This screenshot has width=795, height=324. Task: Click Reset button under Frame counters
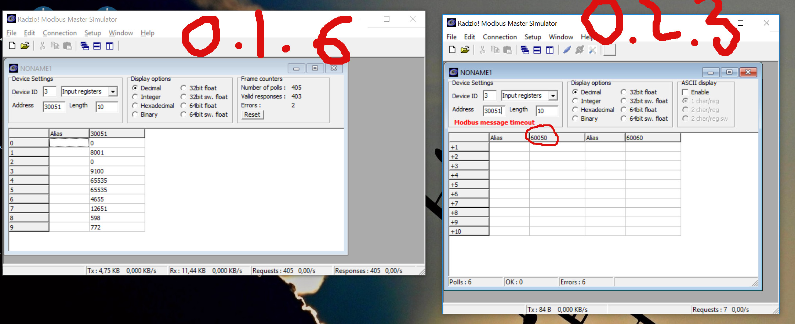click(x=252, y=114)
